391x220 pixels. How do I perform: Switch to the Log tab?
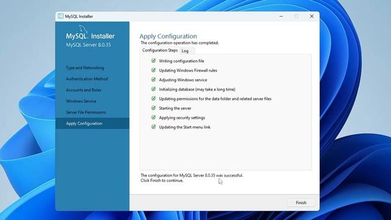185,51
